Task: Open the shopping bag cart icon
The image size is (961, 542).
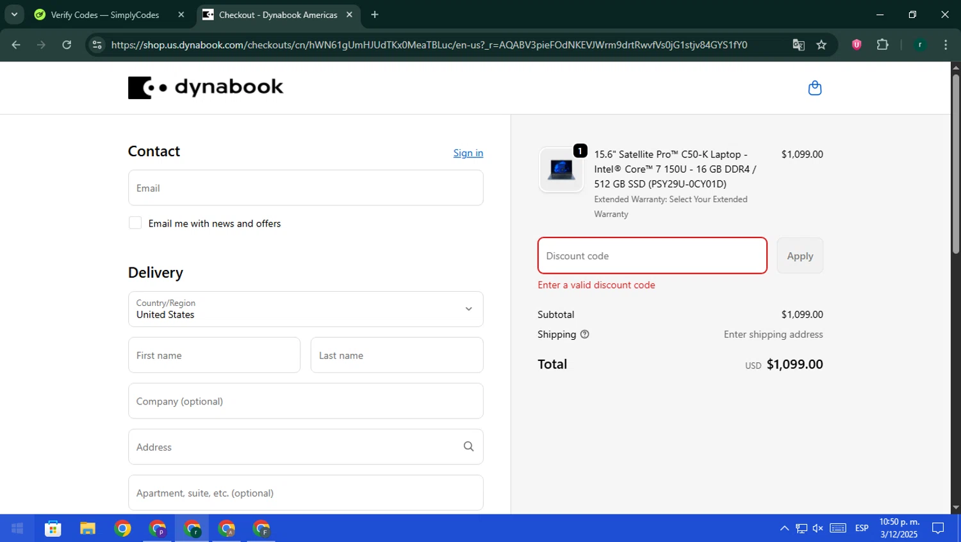Action: coord(814,88)
